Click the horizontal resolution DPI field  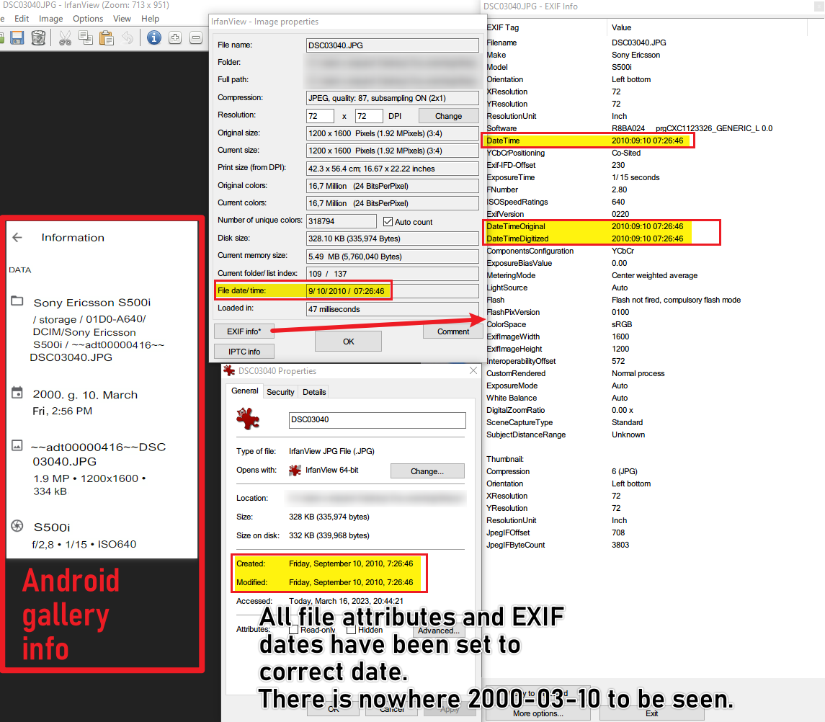tap(320, 116)
